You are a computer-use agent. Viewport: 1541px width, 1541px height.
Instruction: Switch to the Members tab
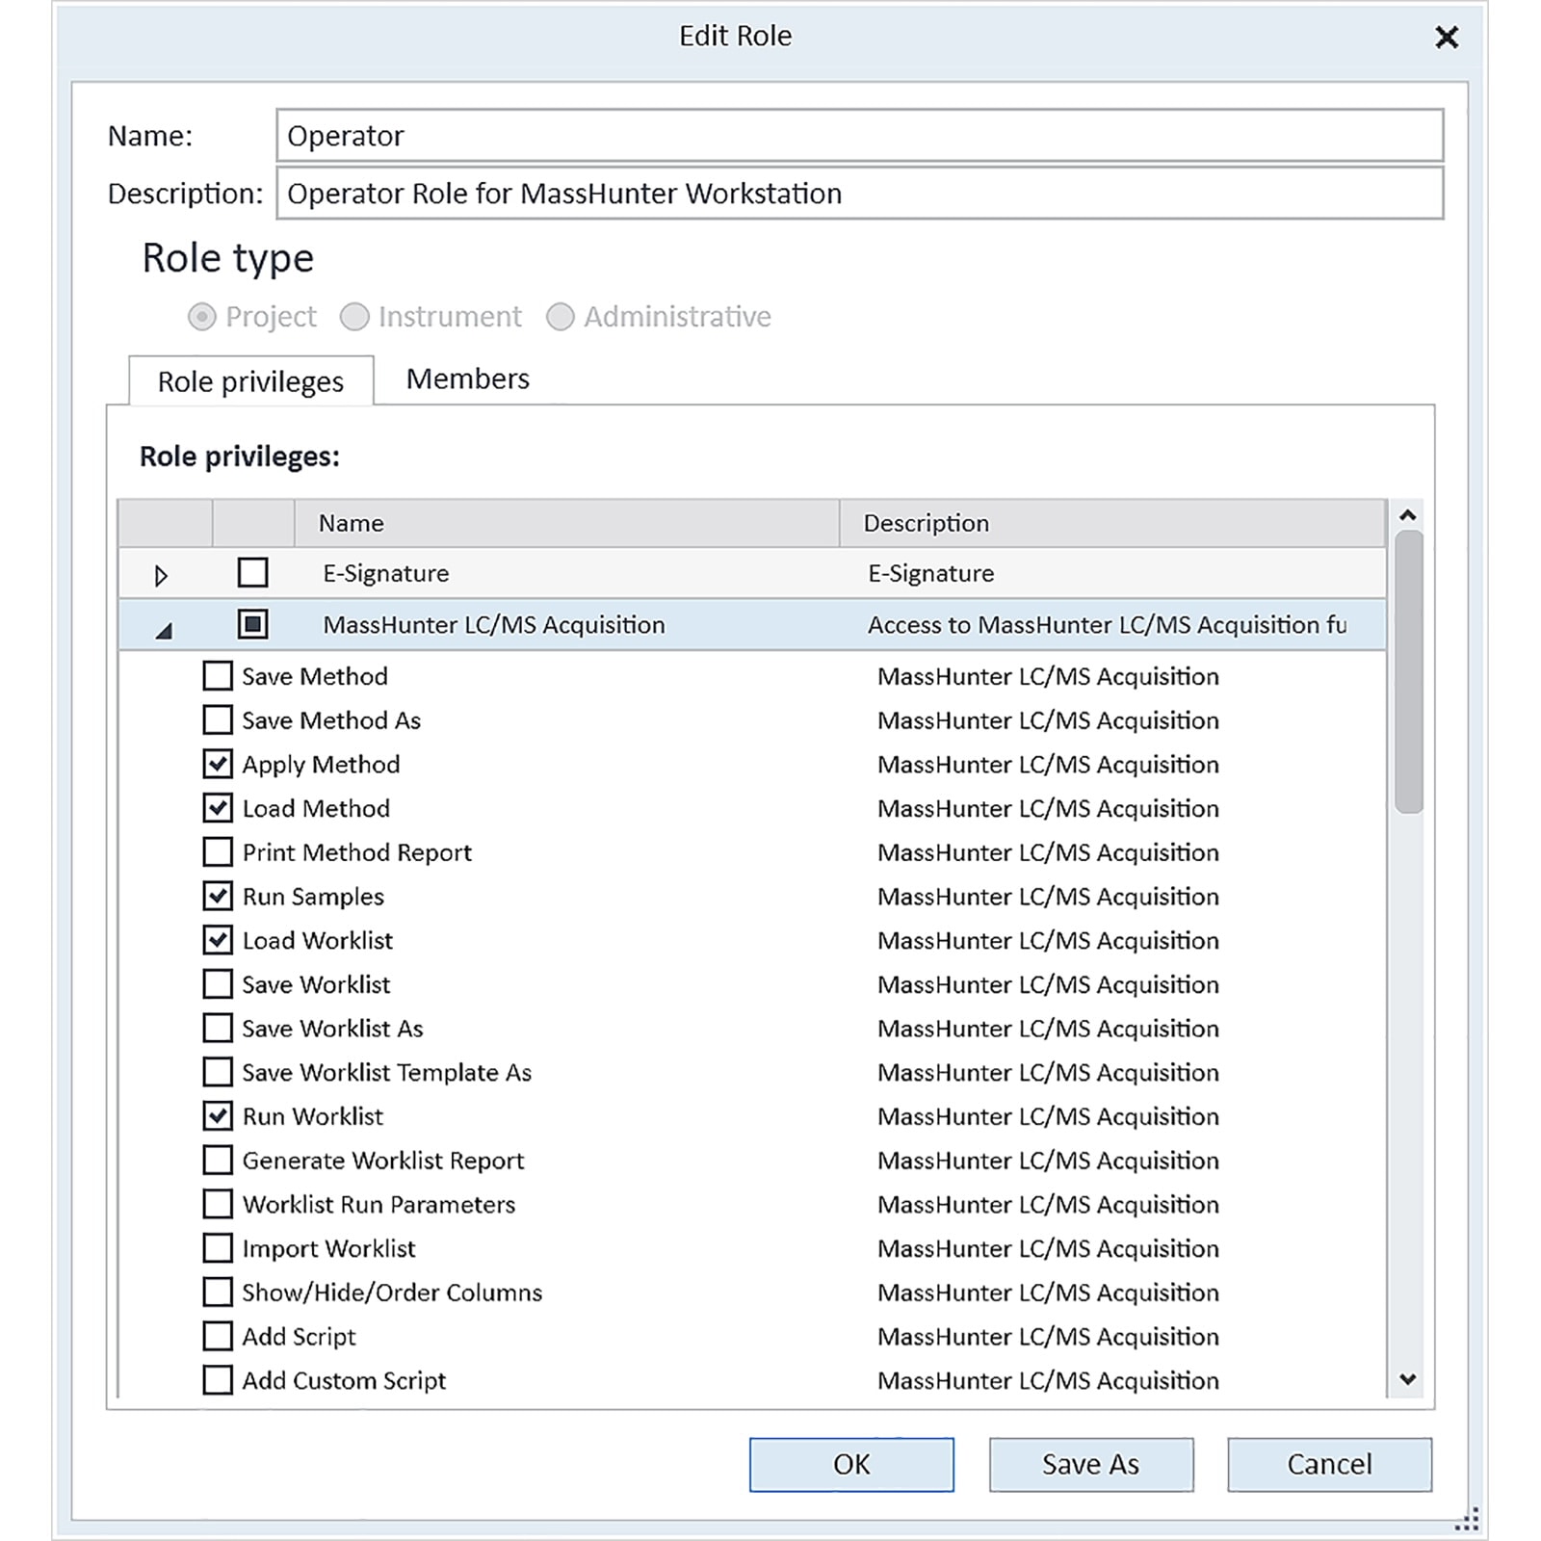click(468, 379)
